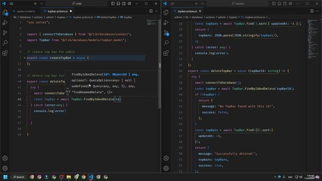Toggle bottom panel in right window
The width and height of the screenshot is (322, 181).
[279, 4]
